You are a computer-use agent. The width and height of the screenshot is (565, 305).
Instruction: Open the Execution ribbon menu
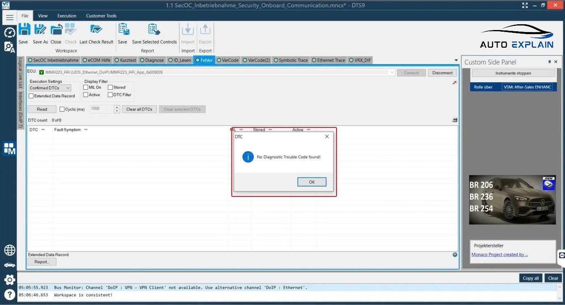[67, 16]
